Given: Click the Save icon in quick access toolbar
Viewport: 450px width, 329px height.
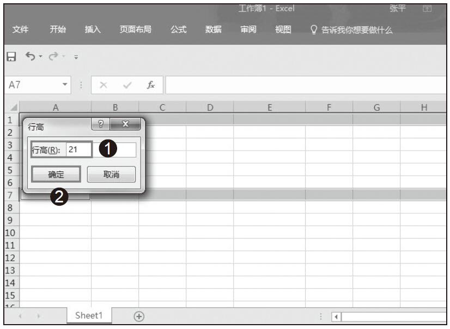Looking at the screenshot, I should (11, 57).
